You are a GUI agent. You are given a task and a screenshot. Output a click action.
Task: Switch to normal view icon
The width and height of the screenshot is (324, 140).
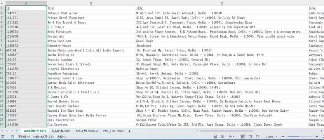(x=243, y=137)
